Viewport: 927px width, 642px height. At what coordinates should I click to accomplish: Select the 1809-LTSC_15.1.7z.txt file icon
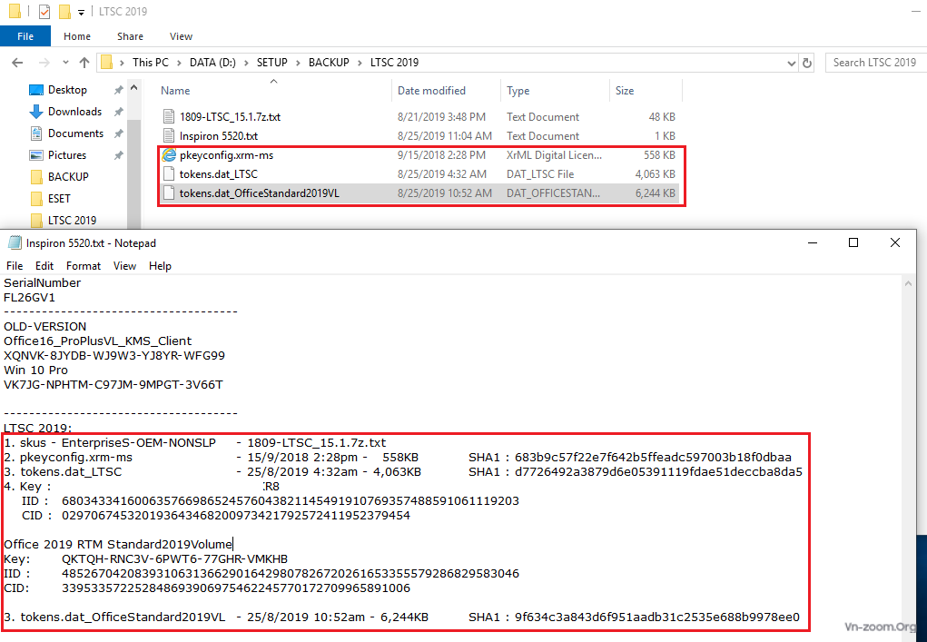pyautogui.click(x=169, y=117)
